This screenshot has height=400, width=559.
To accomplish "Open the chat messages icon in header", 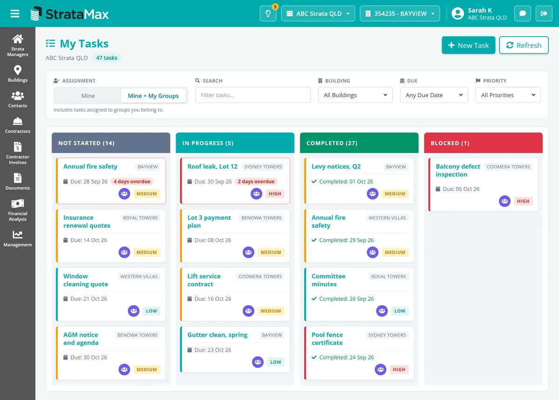I will click(x=523, y=13).
